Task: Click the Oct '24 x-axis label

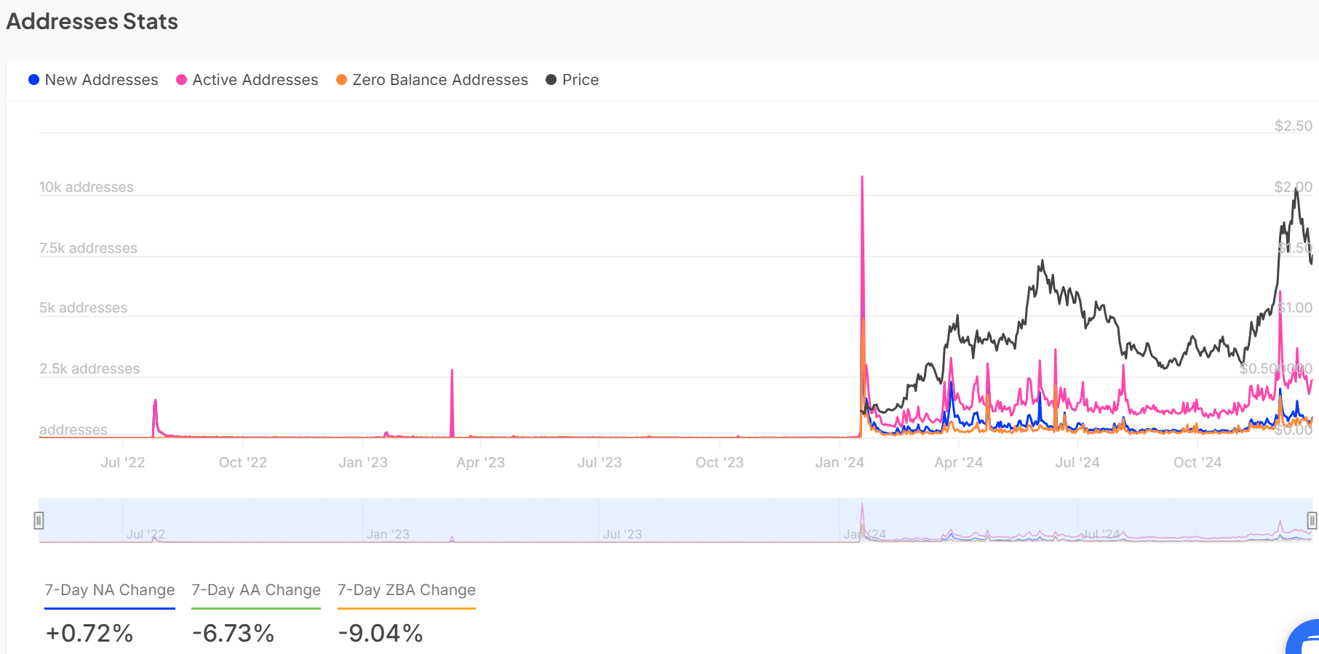Action: point(1198,462)
